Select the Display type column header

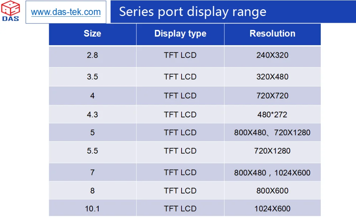click(x=180, y=34)
